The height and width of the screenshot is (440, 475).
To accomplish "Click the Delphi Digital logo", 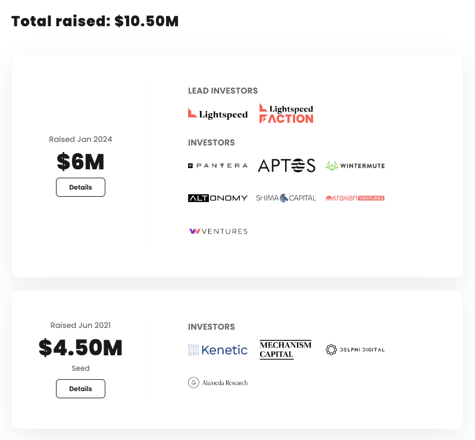I will point(355,349).
